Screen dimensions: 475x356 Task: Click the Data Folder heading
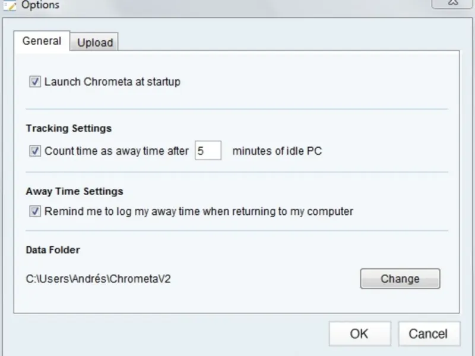click(53, 250)
